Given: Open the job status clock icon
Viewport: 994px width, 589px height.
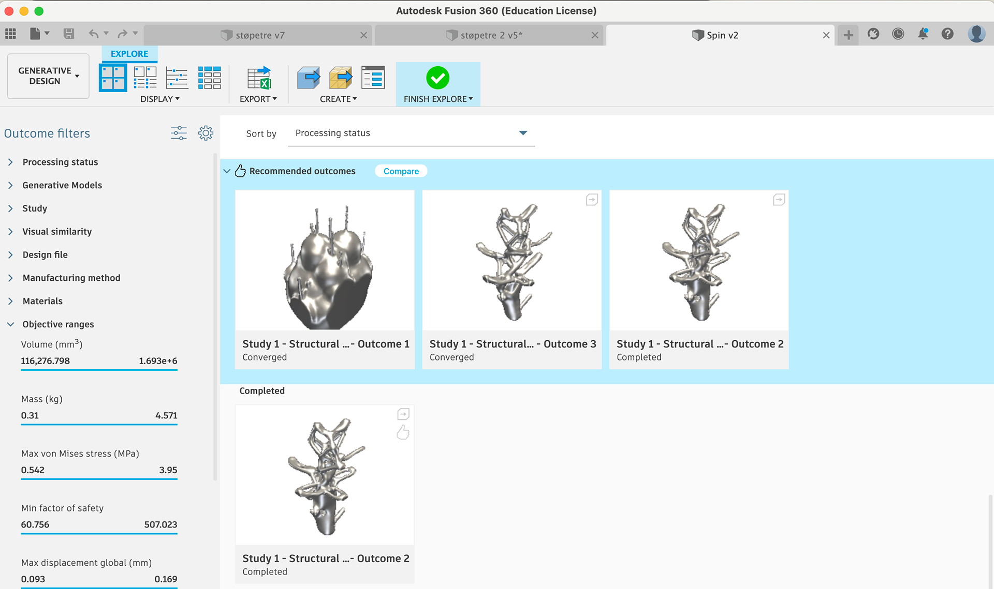Looking at the screenshot, I should tap(898, 34).
